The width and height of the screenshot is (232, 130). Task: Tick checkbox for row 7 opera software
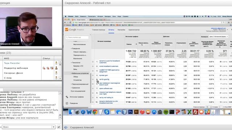coord(93,88)
